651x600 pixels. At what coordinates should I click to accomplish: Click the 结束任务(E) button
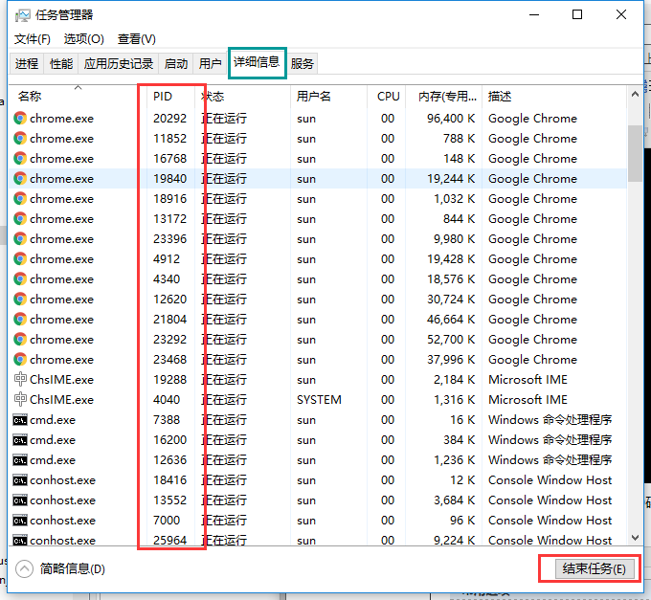coord(595,568)
